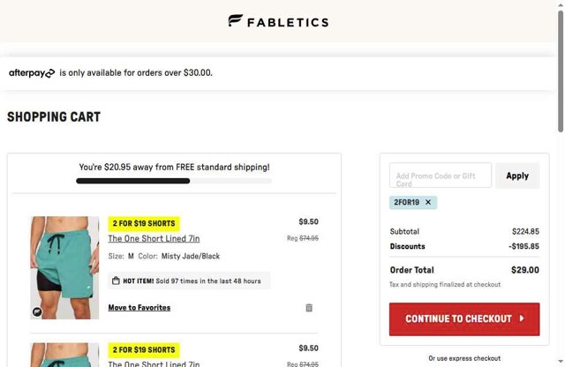The height and width of the screenshot is (367, 565).
Task: Click first yellow 2 FOR $19 SHORTS badge
Action: (143, 223)
